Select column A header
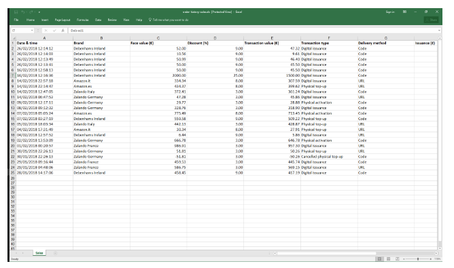454x268 pixels. pyautogui.click(x=44, y=38)
